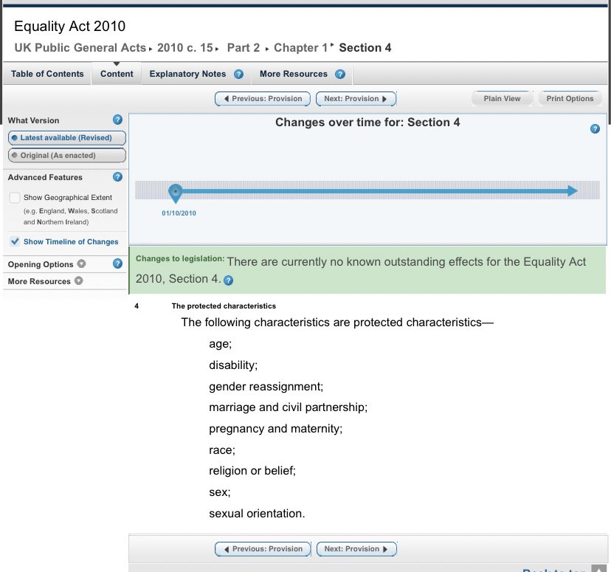
Task: Click 'gender reassignment;' text
Action: point(266,387)
